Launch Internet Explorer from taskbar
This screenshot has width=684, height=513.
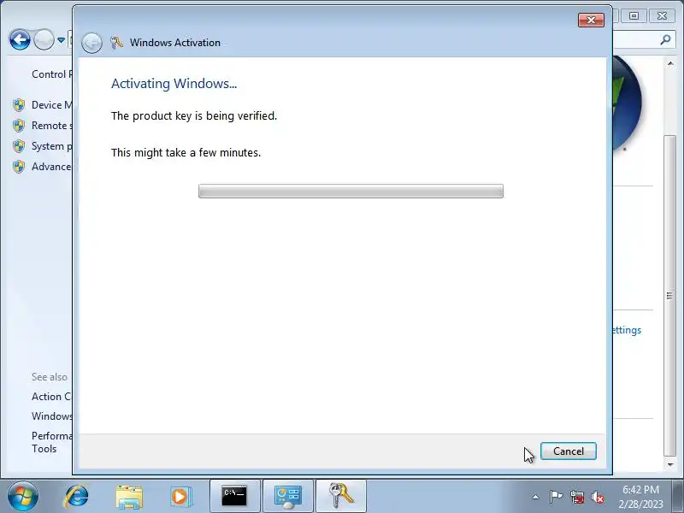77,497
